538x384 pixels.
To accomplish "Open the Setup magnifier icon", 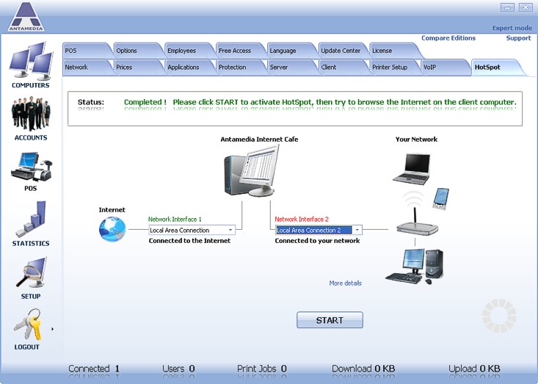I will pos(32,272).
